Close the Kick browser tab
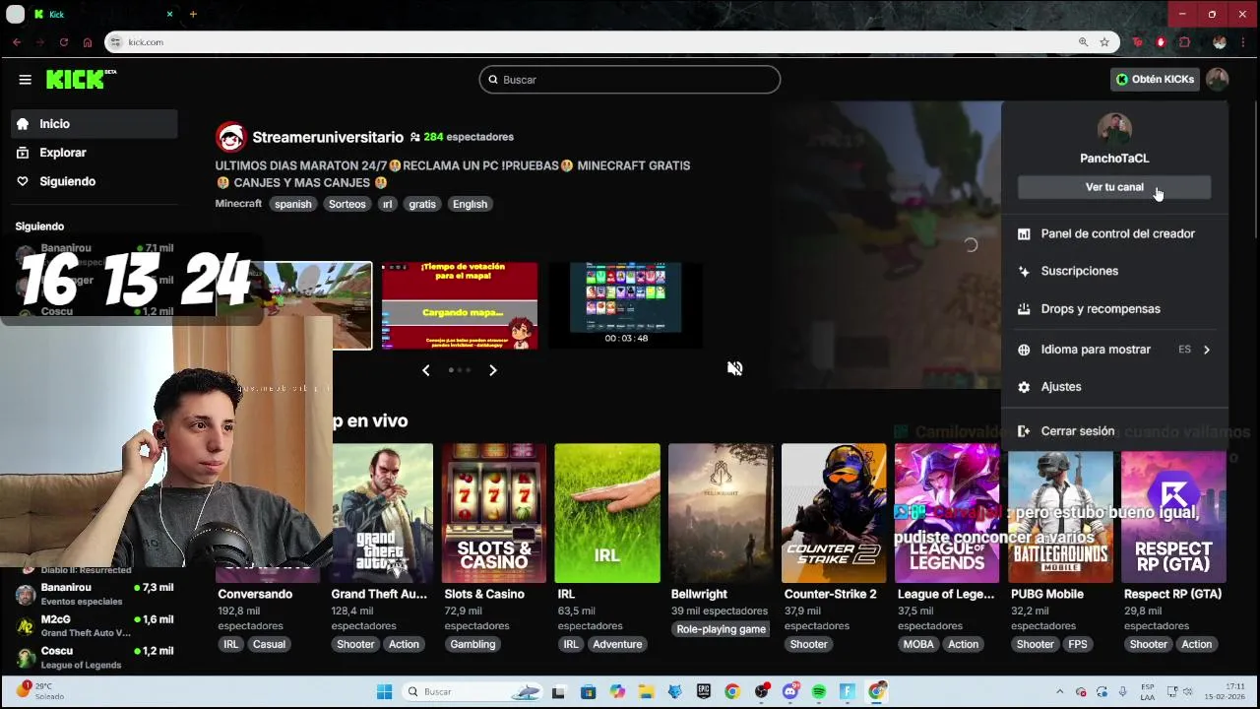The width and height of the screenshot is (1260, 709). point(169,14)
